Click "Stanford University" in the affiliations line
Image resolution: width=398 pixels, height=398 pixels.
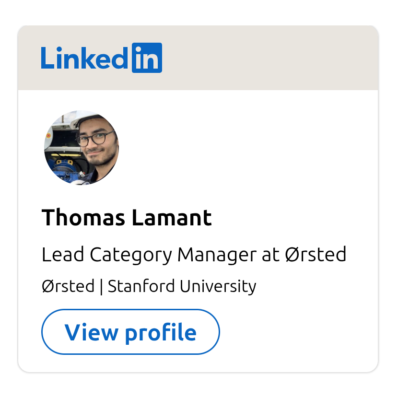point(182,286)
